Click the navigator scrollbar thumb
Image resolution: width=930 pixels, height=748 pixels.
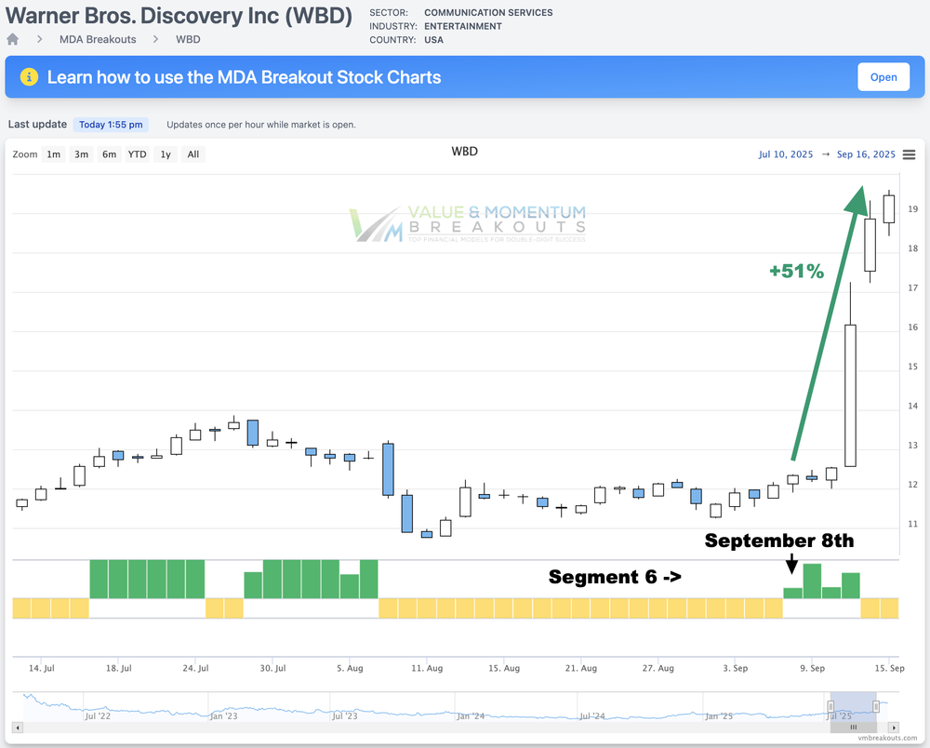[853, 728]
